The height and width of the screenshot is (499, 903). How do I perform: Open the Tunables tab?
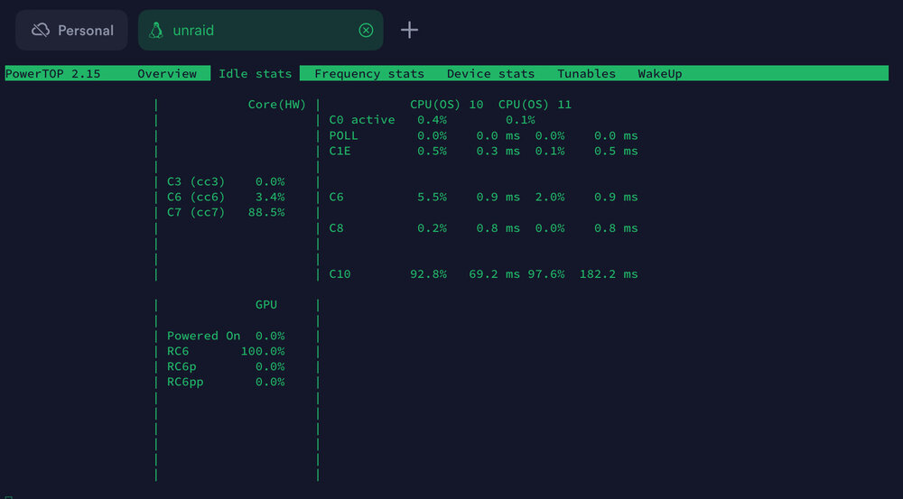[x=586, y=74]
